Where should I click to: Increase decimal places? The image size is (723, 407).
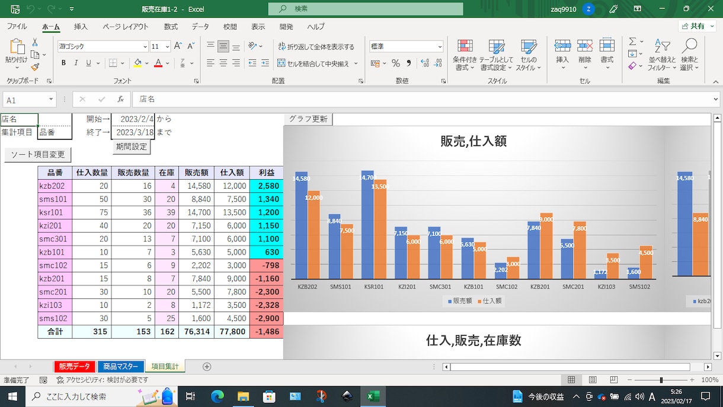pos(425,63)
